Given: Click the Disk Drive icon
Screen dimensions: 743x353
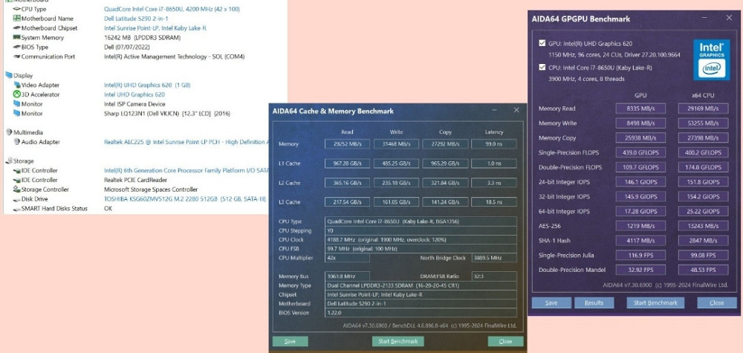Looking at the screenshot, I should point(16,198).
